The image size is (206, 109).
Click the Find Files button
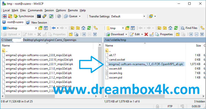click(189, 28)
